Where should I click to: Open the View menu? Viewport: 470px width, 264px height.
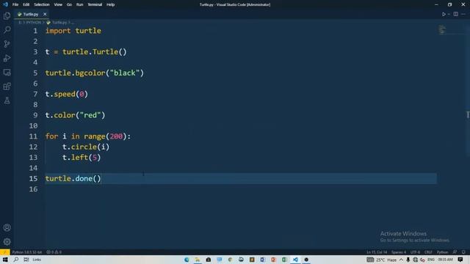pyautogui.click(x=58, y=4)
